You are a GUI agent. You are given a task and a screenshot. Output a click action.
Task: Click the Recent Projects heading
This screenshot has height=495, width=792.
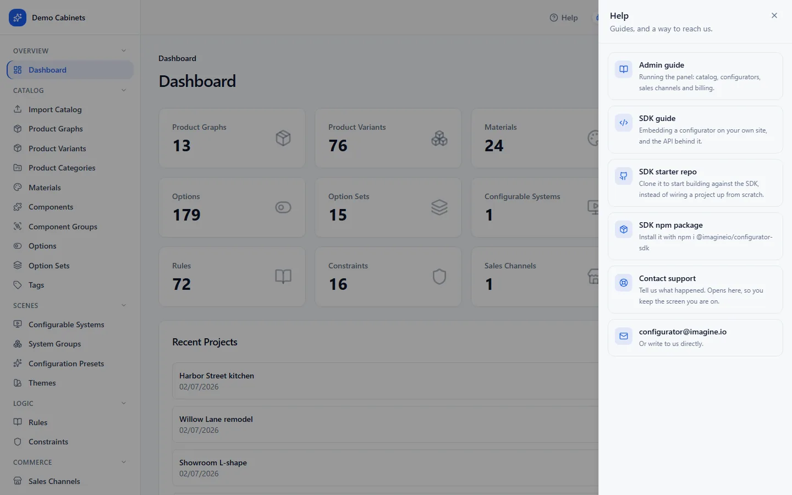(x=205, y=342)
